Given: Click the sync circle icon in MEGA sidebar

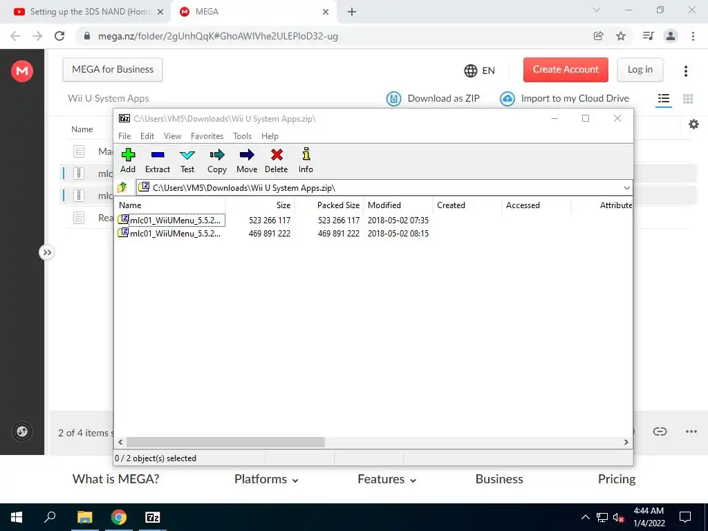Looking at the screenshot, I should (x=22, y=431).
